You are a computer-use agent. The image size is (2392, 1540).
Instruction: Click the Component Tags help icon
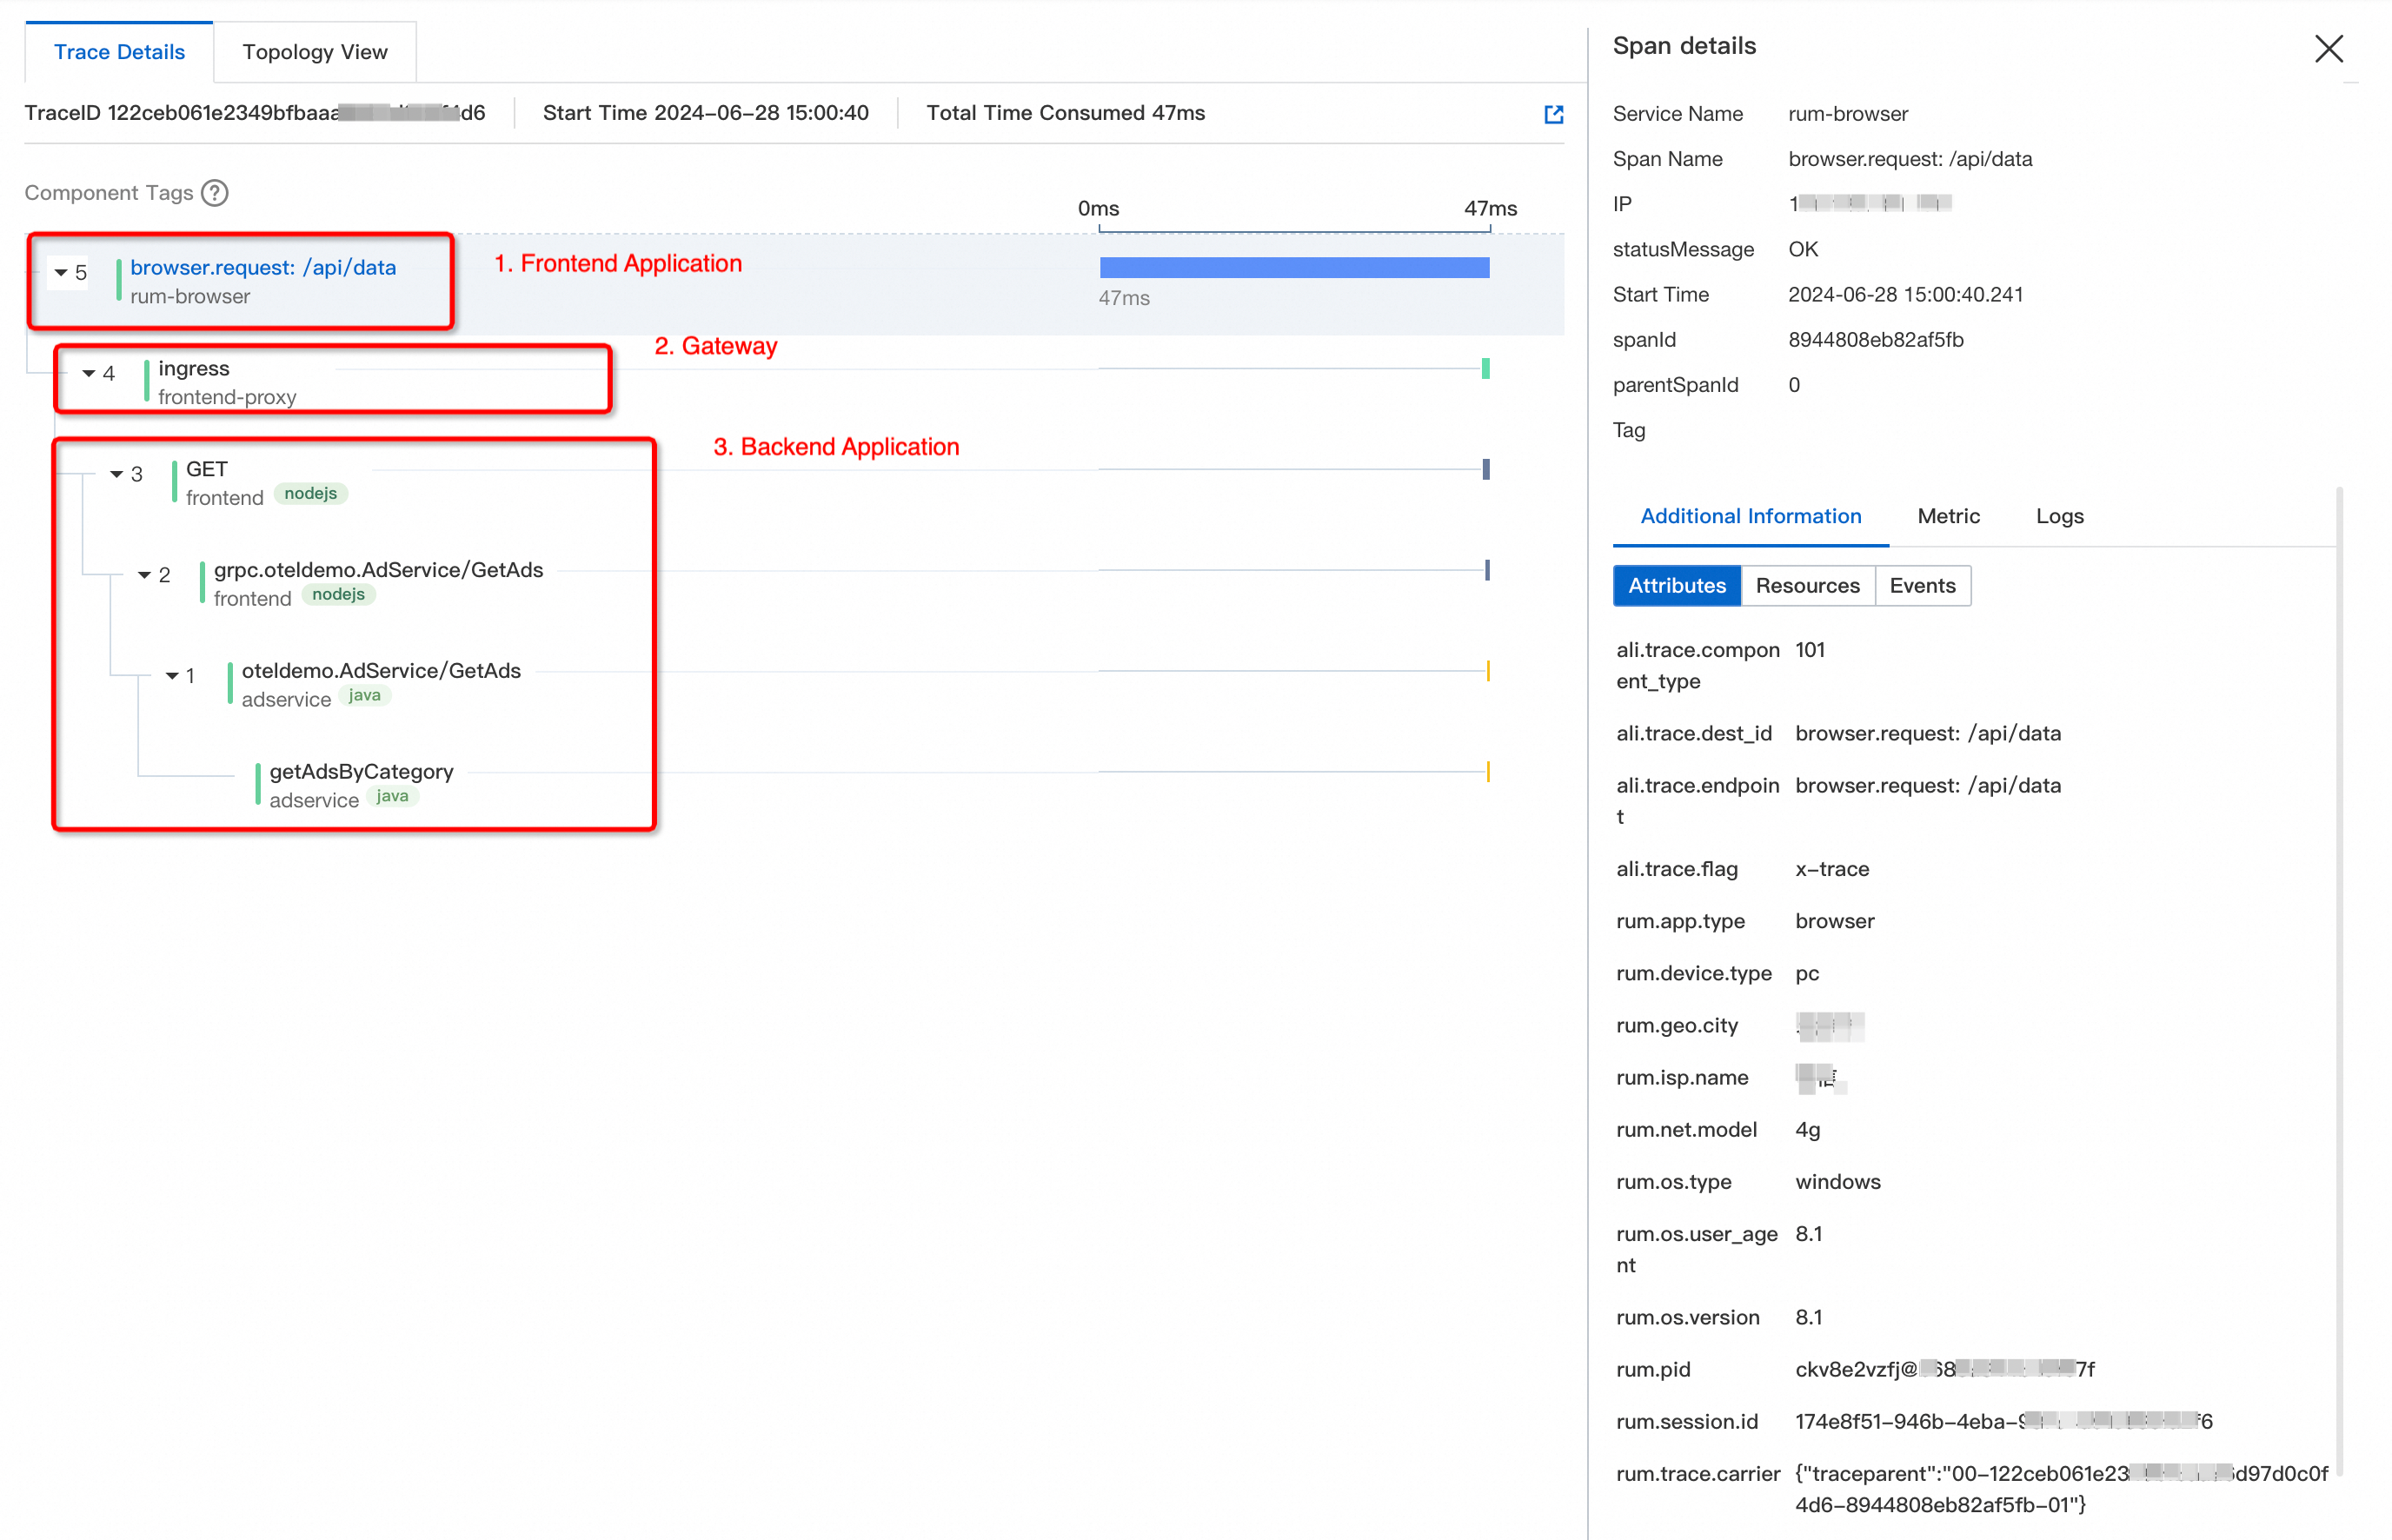click(x=214, y=192)
